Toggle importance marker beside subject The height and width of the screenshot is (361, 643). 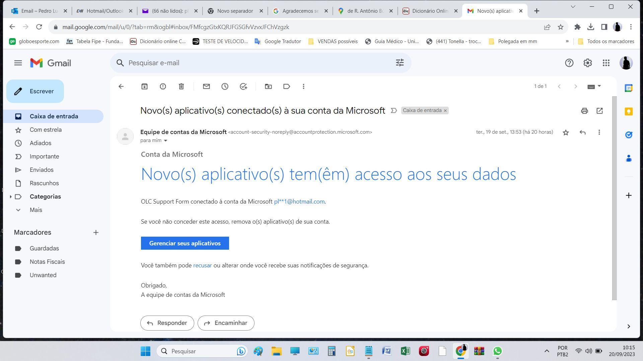point(394,111)
